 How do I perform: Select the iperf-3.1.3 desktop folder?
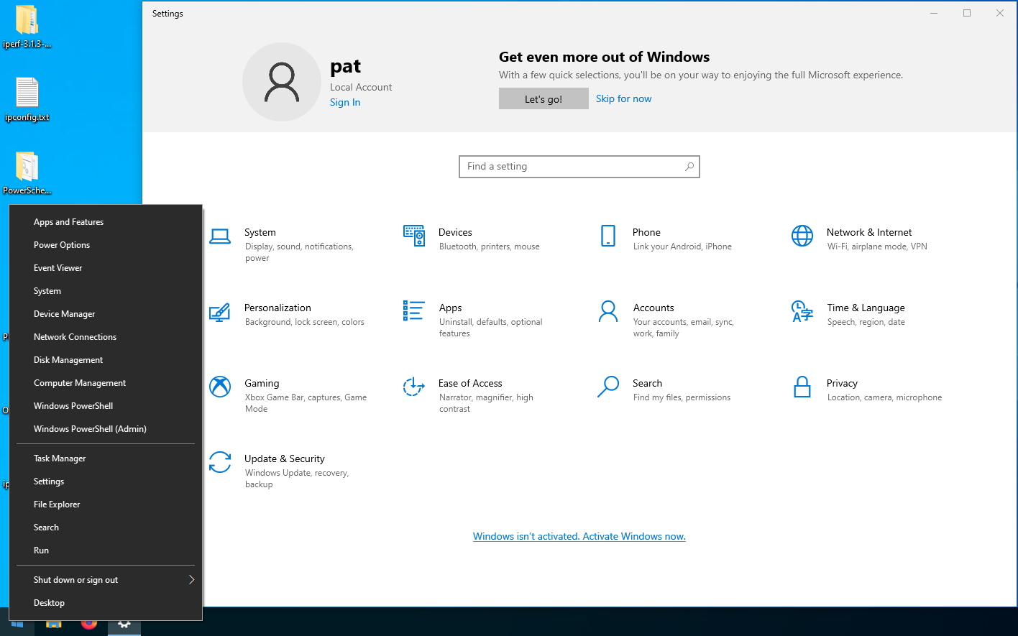tap(27, 27)
